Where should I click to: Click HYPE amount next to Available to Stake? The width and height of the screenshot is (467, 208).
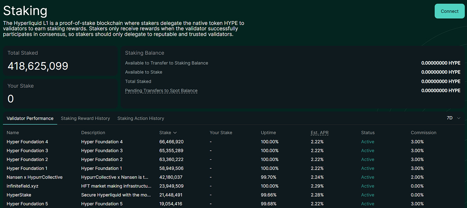(441, 72)
